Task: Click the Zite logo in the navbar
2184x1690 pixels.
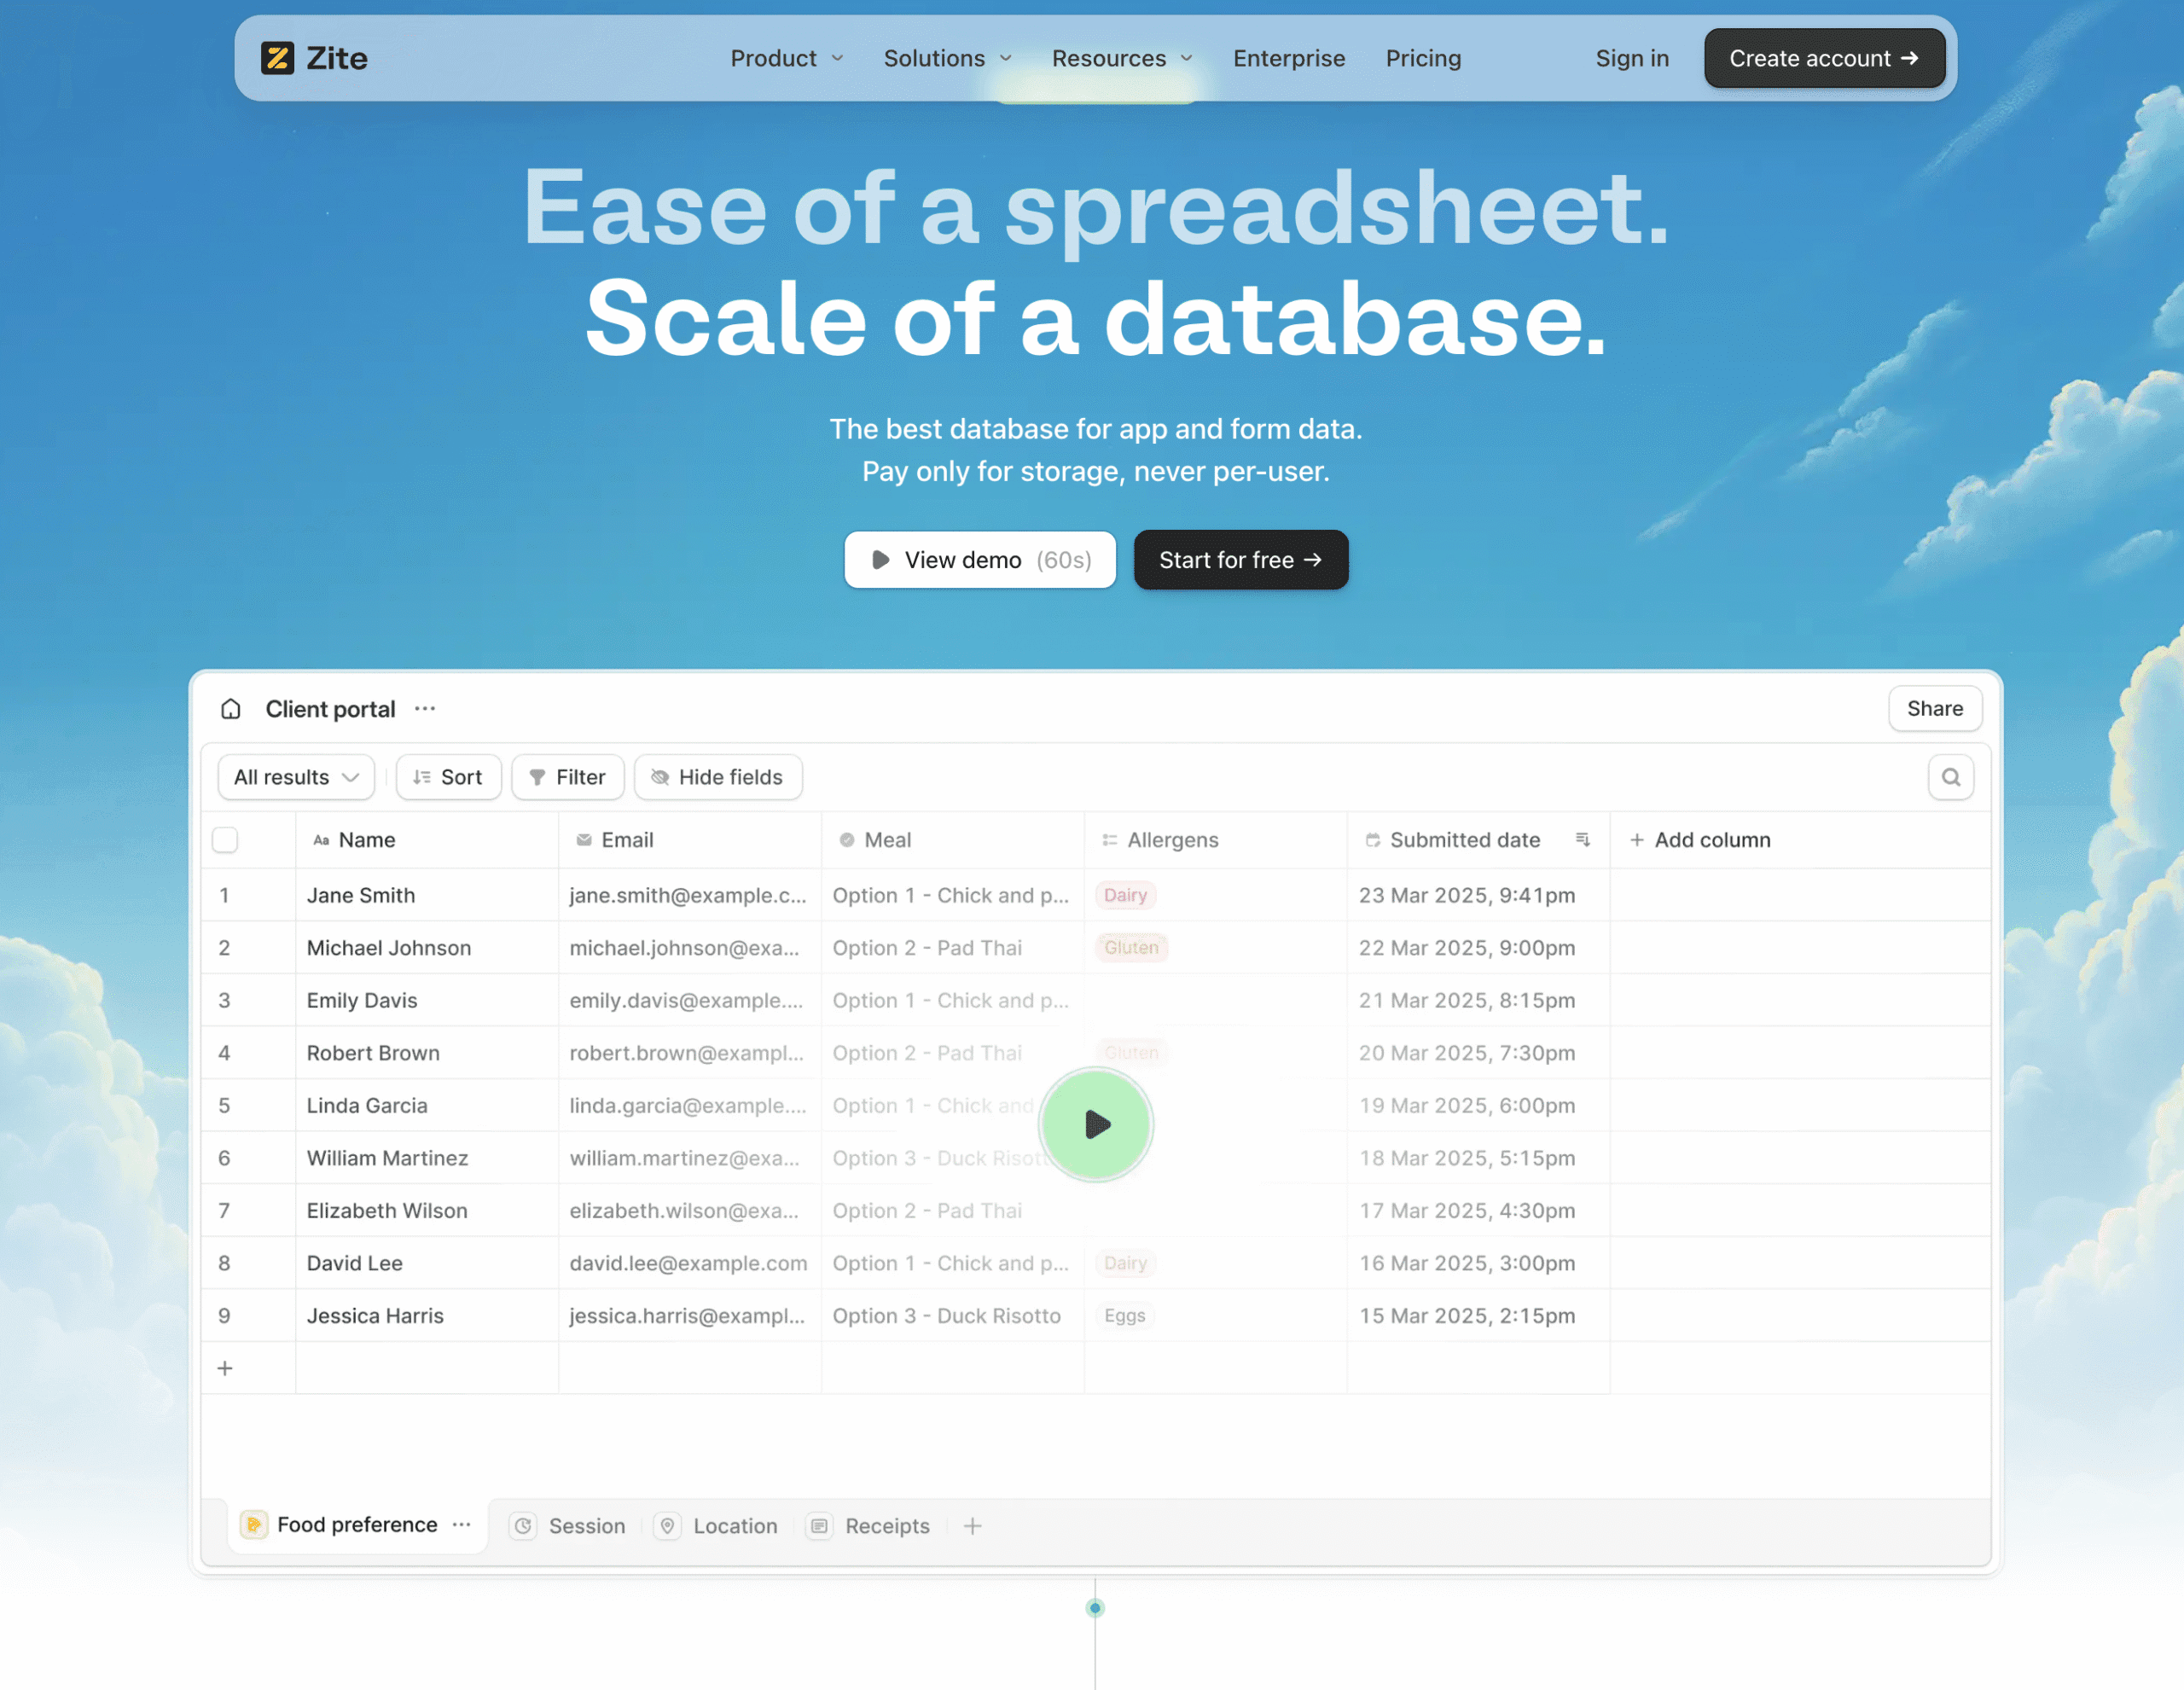Action: coord(313,58)
